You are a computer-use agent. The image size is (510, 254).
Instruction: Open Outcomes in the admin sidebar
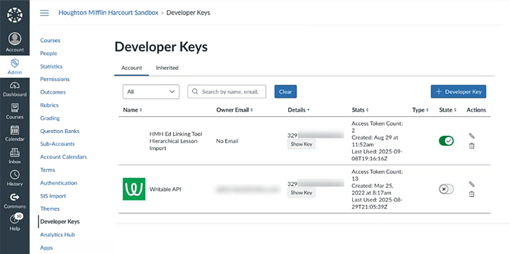coord(52,92)
